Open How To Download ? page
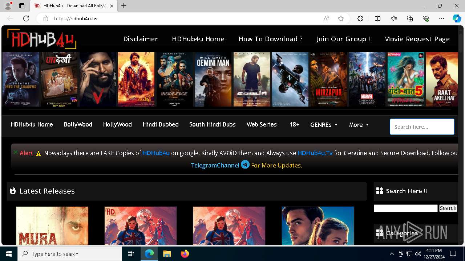This screenshot has height=261, width=465. pyautogui.click(x=270, y=39)
